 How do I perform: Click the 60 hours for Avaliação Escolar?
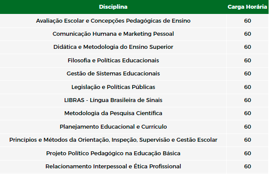coord(248,21)
